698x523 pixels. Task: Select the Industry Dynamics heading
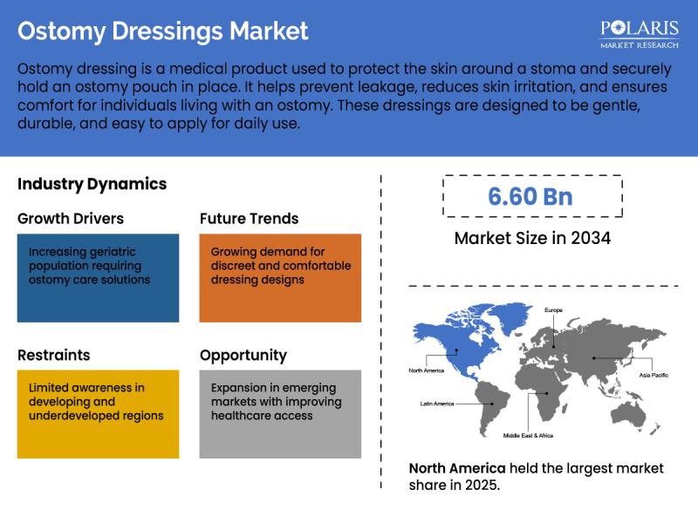[x=92, y=184]
